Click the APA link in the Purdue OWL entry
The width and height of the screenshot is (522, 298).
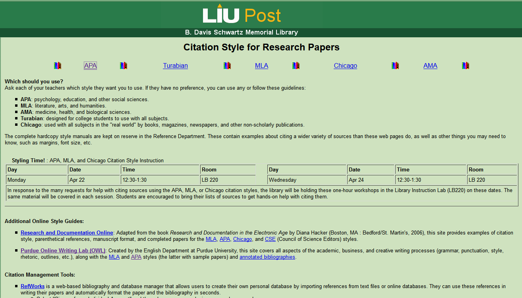[x=136, y=257]
